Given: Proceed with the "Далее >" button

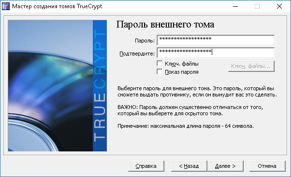Looking at the screenshot, I should click(225, 166).
